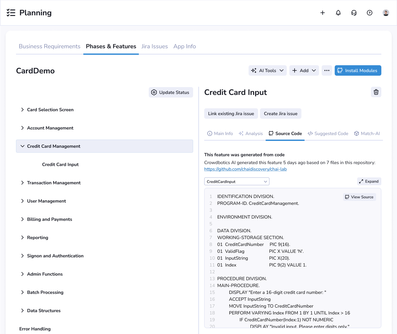The width and height of the screenshot is (397, 334).
Task: Select the Analysis tab
Action: [251, 133]
